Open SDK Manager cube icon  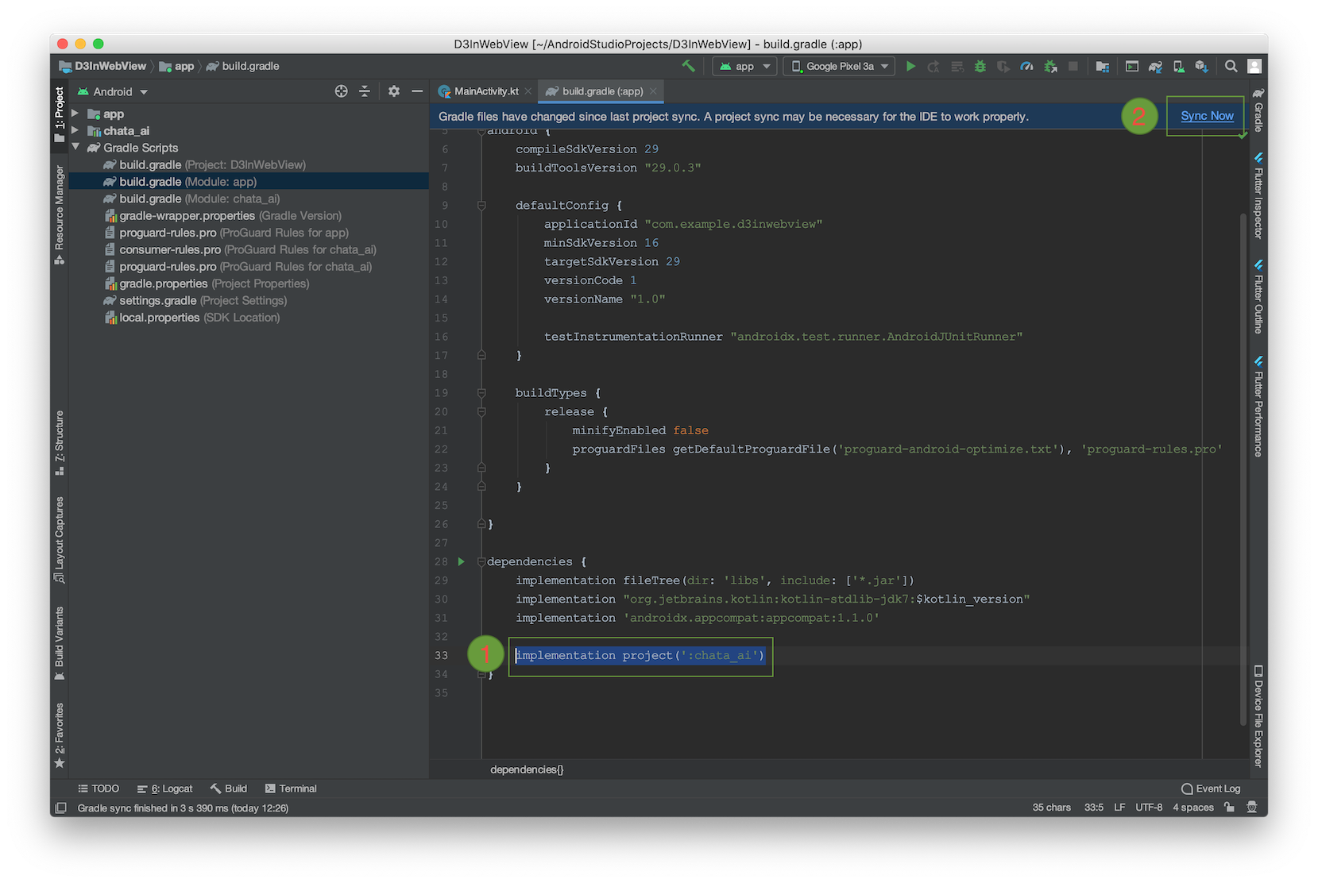click(x=1201, y=67)
